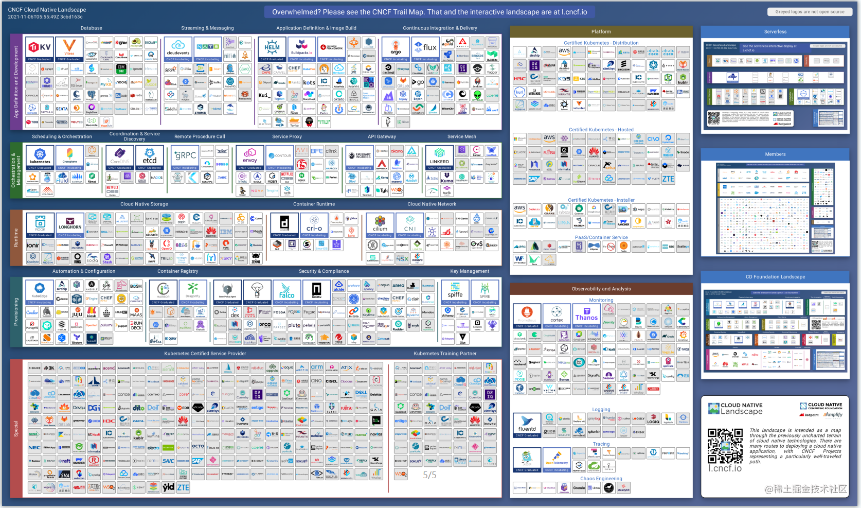Screen dimensions: 861x508
Task: Click the 'Chaos Engineering' heading
Action: coord(601,479)
